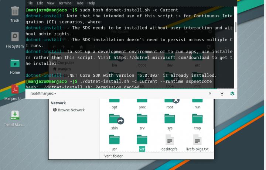266x170 pixels.
Task: Open the Terminal menu
Action: click(x=65, y=3)
